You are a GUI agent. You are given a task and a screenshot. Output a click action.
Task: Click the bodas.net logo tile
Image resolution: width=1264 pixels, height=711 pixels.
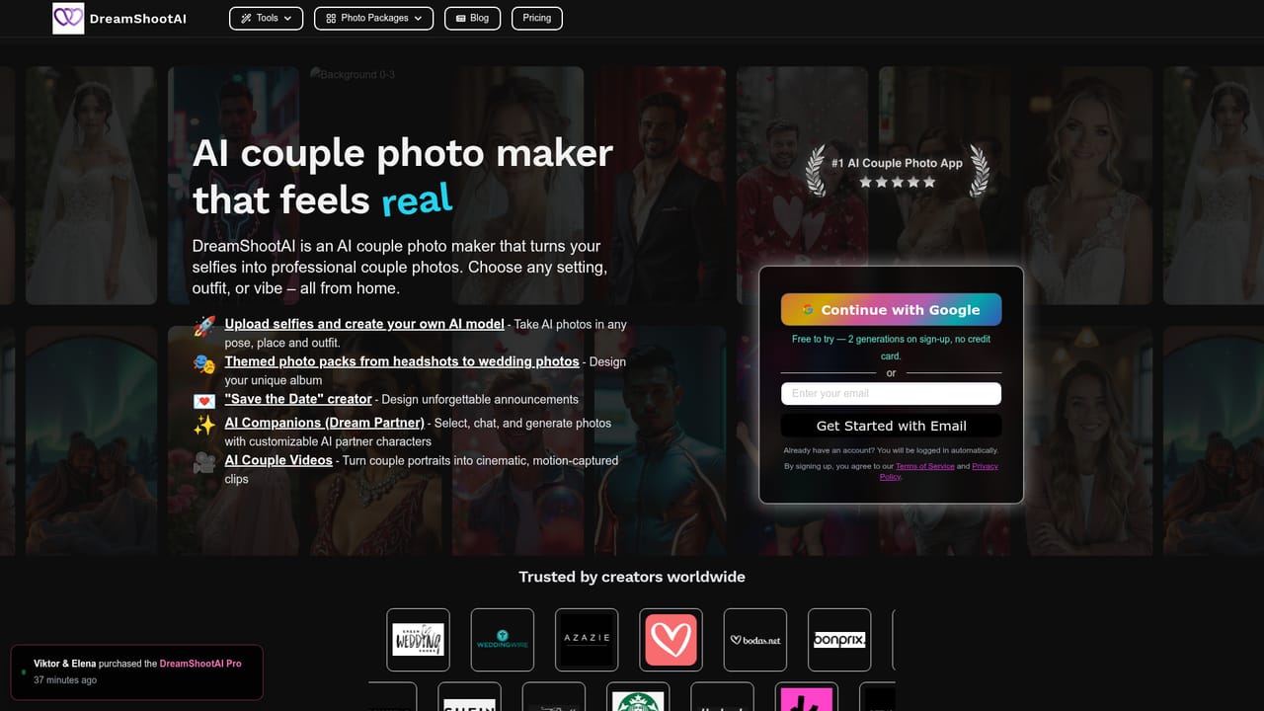755,640
